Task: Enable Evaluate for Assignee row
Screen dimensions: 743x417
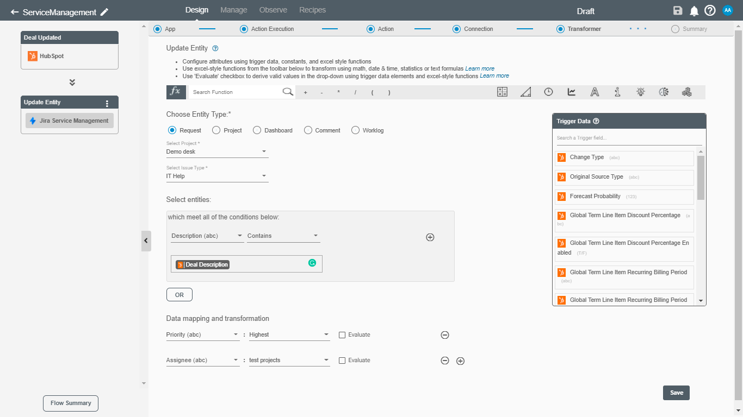Action: pyautogui.click(x=342, y=361)
